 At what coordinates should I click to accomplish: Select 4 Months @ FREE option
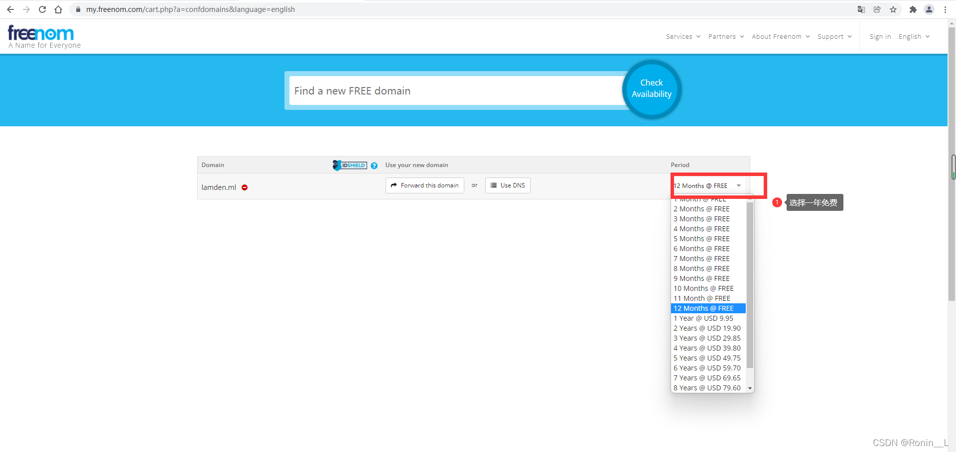(x=708, y=229)
